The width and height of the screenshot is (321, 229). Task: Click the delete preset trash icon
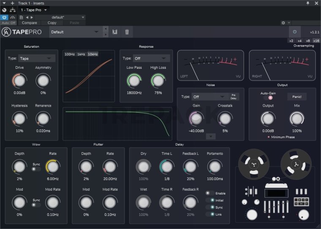(127, 32)
